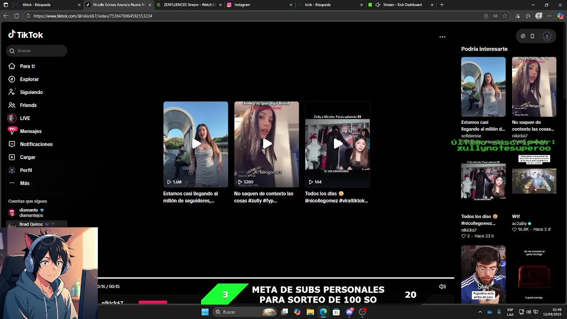Open Discord from the taskbar

pos(350,312)
